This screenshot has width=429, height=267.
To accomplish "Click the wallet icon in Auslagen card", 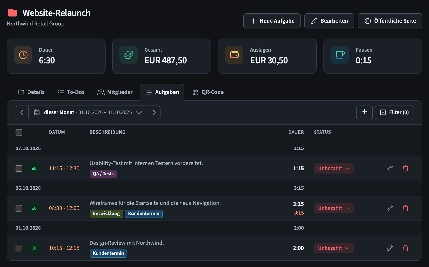I will click(234, 55).
